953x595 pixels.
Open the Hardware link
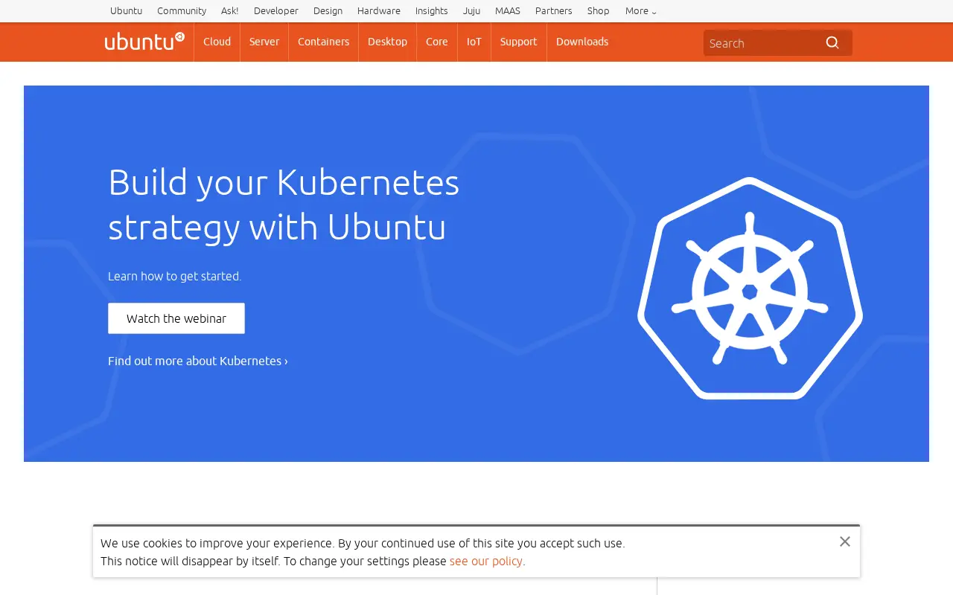click(x=379, y=11)
